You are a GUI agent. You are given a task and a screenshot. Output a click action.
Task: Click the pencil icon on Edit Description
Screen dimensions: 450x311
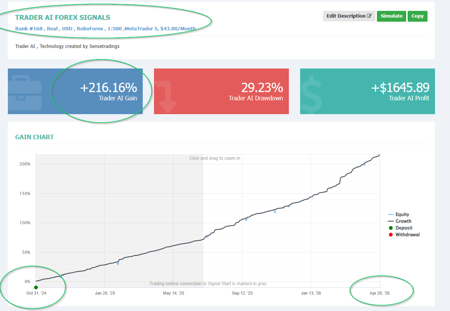pyautogui.click(x=369, y=16)
